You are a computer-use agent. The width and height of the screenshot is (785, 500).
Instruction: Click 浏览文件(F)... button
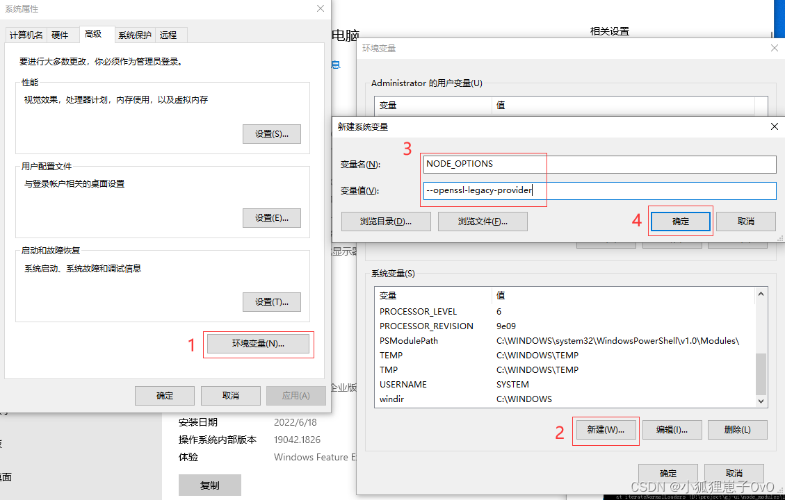coord(483,222)
